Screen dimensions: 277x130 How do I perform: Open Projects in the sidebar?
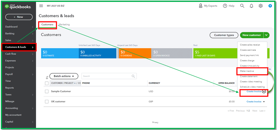coord(9,68)
